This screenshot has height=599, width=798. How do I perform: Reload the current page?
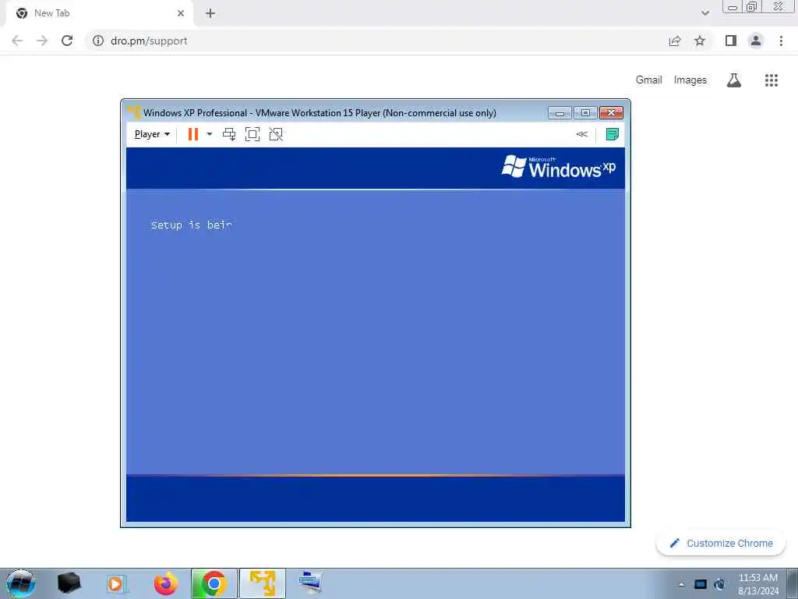pos(67,41)
